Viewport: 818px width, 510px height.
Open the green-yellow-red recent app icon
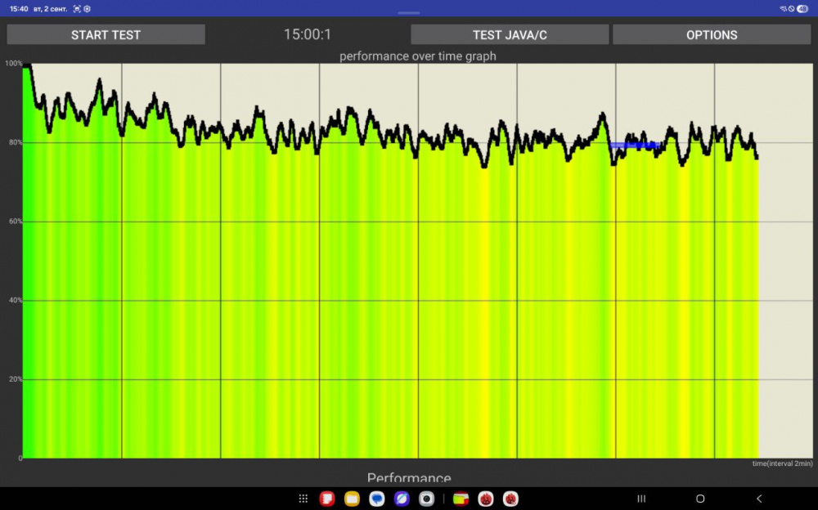pos(461,499)
